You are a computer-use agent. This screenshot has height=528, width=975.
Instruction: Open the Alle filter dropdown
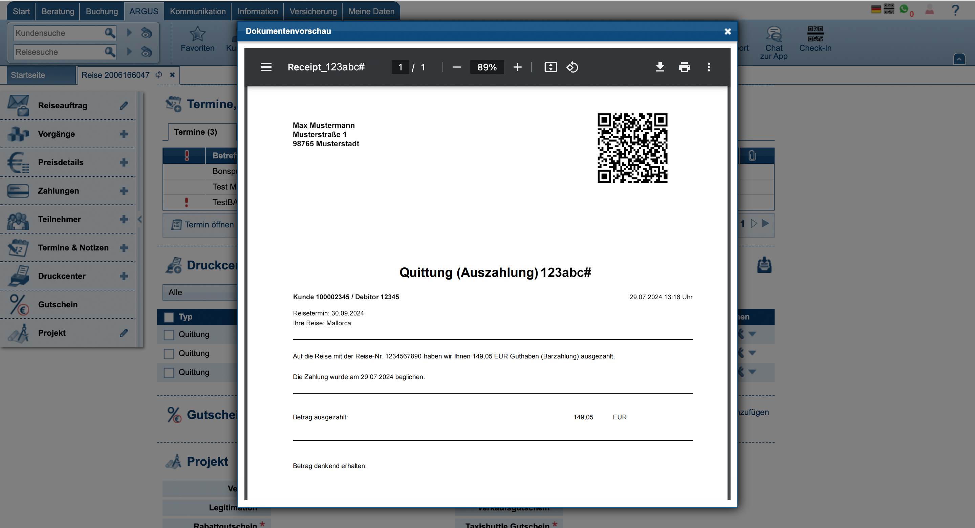[x=200, y=292]
